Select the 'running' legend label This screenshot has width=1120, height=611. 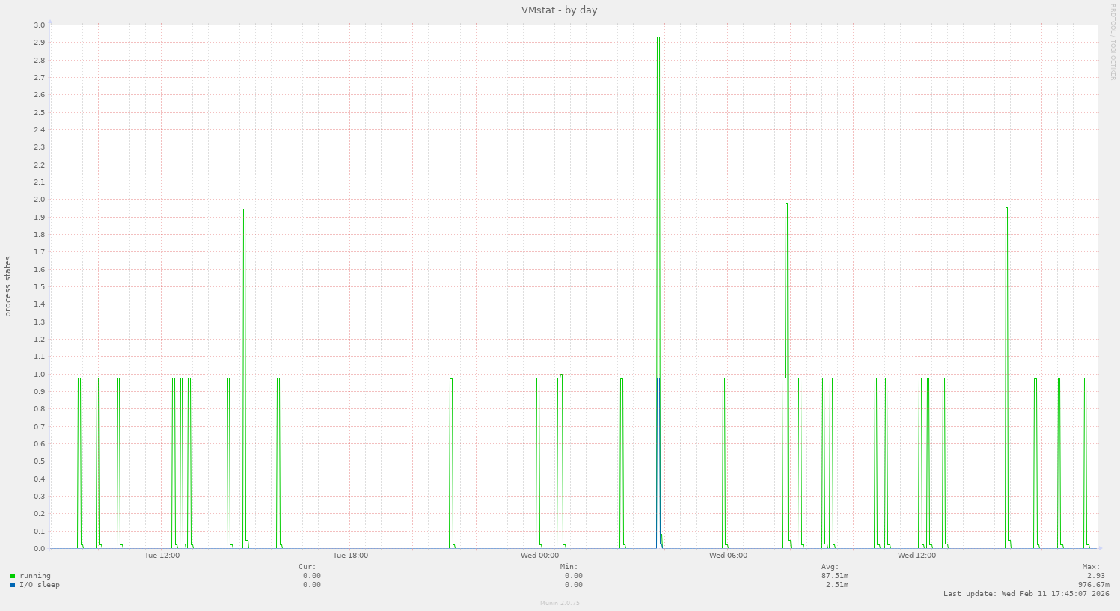[35, 576]
